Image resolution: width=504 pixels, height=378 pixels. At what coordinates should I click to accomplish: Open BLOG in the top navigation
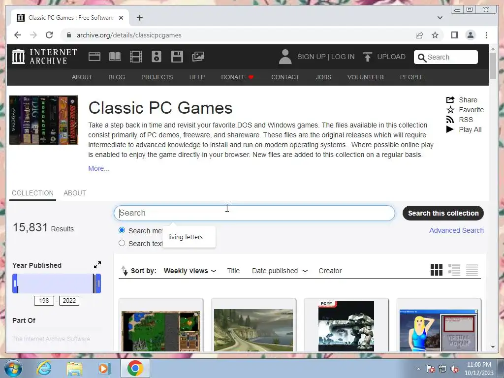click(117, 77)
